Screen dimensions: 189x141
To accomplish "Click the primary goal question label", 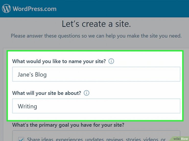I will [x=68, y=125].
